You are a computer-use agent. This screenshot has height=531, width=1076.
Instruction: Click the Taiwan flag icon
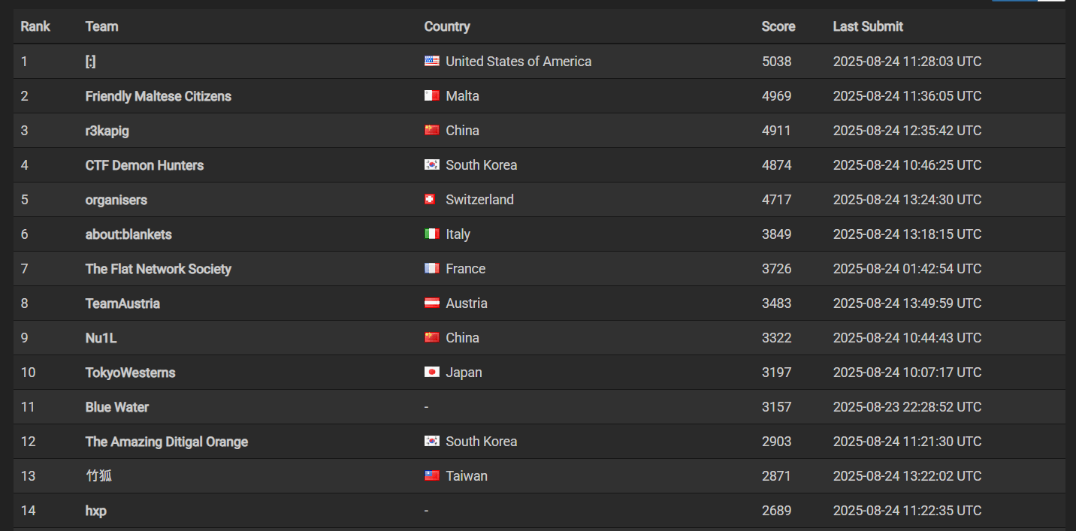[431, 476]
